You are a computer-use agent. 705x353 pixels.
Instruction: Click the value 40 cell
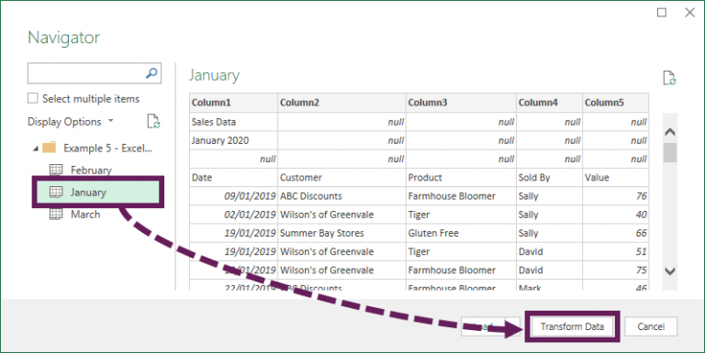(616, 215)
